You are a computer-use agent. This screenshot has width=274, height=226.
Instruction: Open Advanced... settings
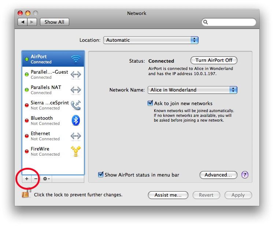tap(218, 175)
